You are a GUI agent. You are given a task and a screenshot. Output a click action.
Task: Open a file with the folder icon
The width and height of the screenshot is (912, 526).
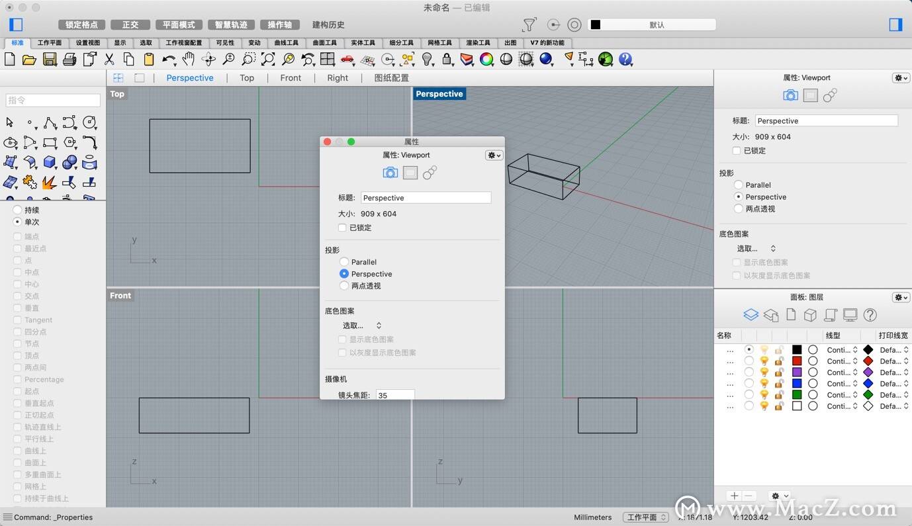[x=29, y=60]
